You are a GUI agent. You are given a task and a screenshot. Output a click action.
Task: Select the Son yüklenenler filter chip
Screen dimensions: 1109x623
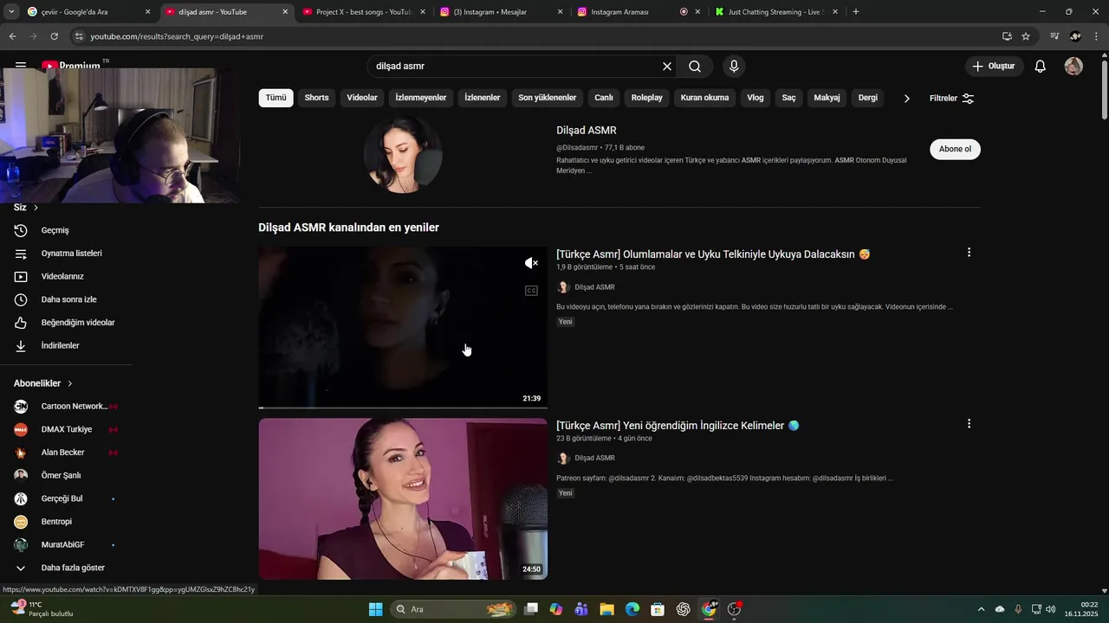pyautogui.click(x=548, y=98)
